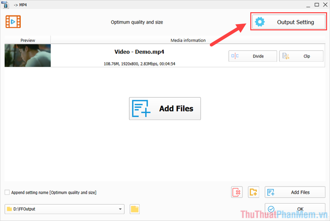Image resolution: width=330 pixels, height=221 pixels.
Task: Add a folder using yellow folder-plus icon
Action: 254,192
